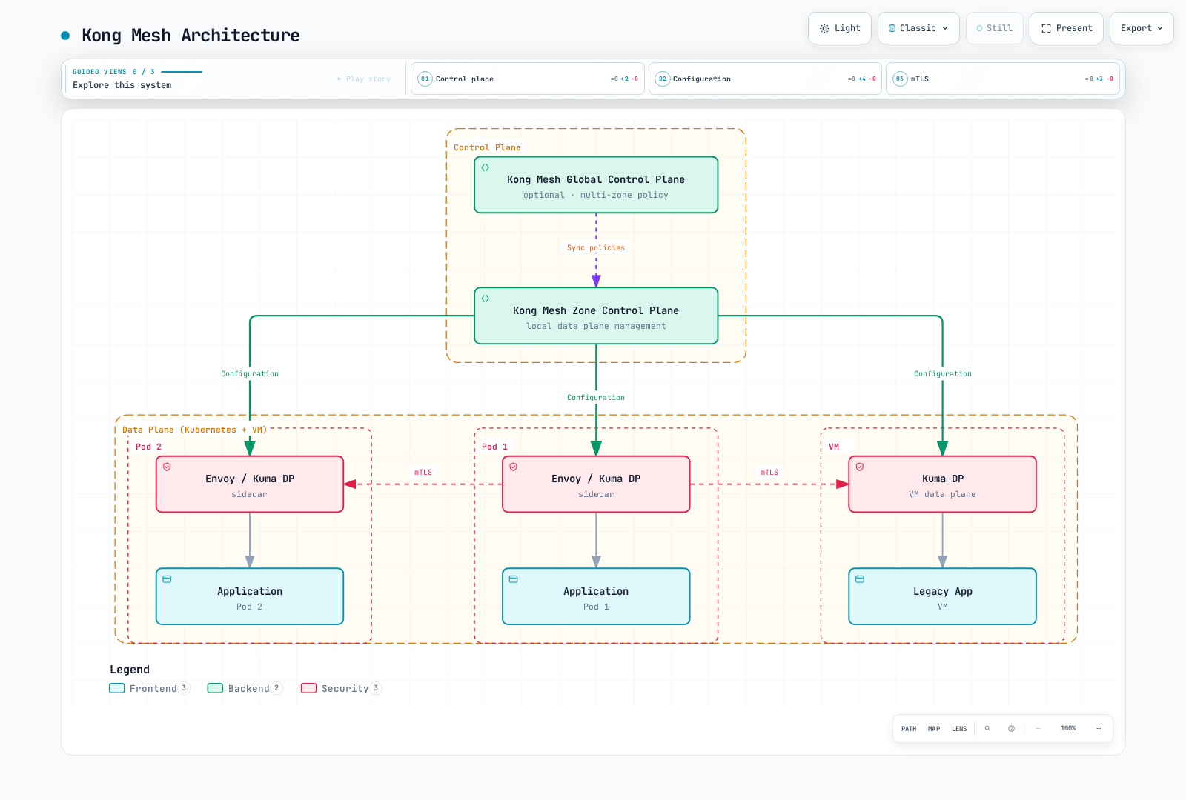Toggle Frontend legend filter

point(150,688)
